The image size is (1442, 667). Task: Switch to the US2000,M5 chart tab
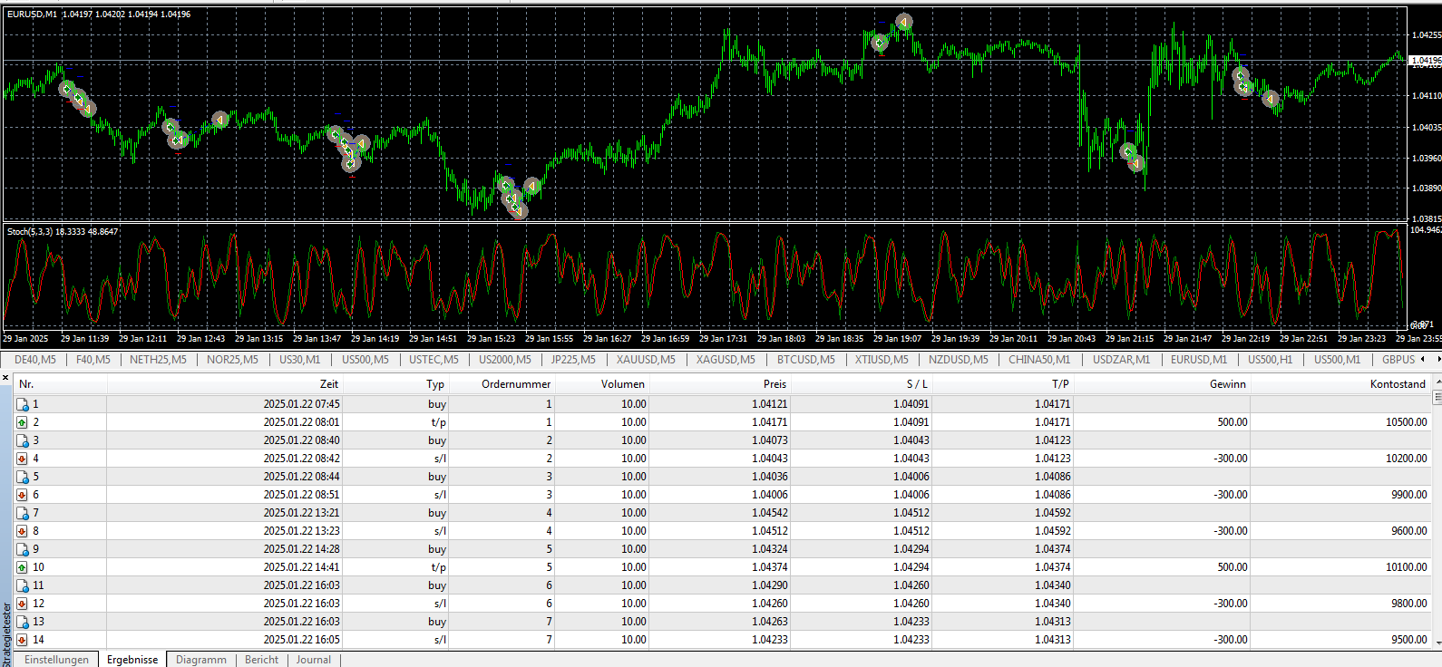pyautogui.click(x=505, y=360)
